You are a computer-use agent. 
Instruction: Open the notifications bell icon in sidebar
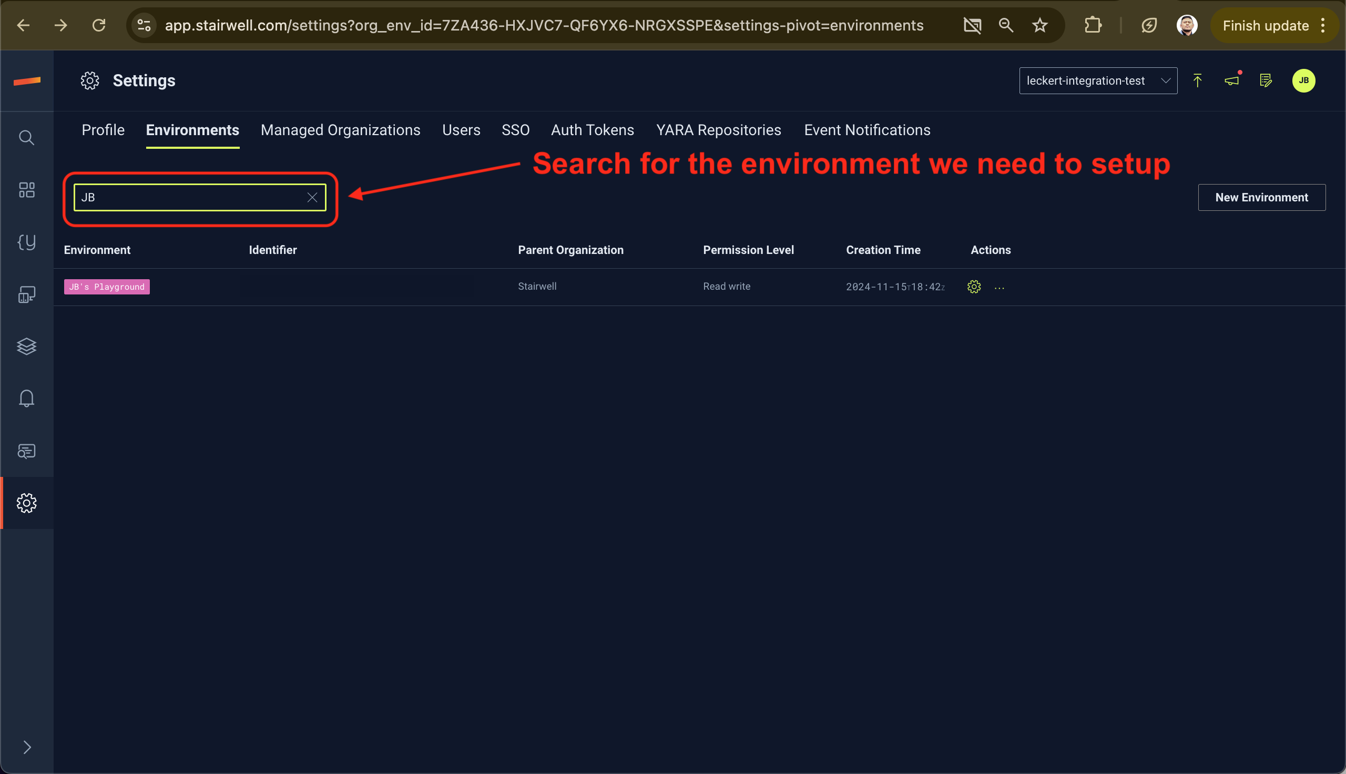tap(27, 398)
